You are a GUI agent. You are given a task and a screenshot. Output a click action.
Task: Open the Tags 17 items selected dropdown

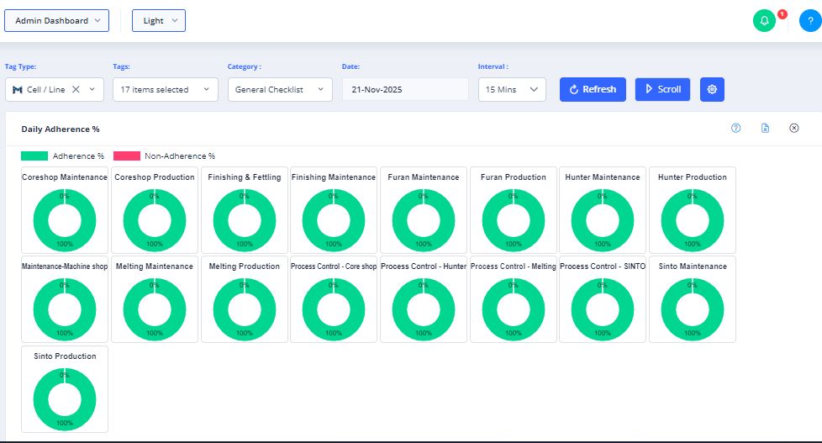click(x=165, y=89)
